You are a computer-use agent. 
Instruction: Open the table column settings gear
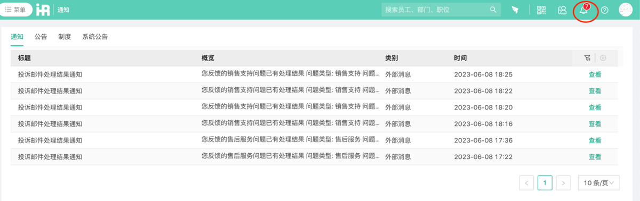click(603, 58)
